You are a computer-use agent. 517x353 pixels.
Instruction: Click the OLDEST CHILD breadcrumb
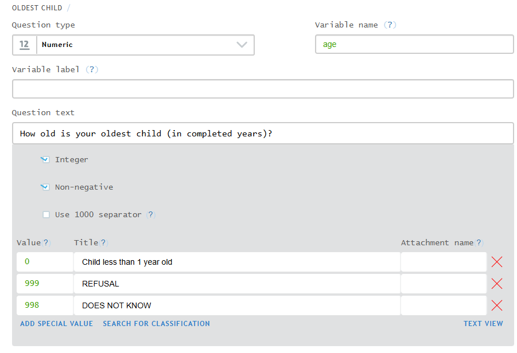pyautogui.click(x=37, y=8)
